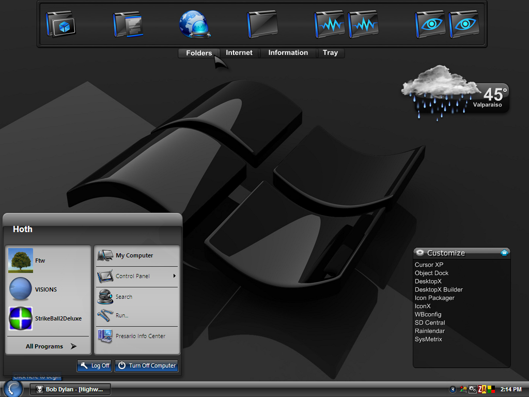This screenshot has height=397, width=529.
Task: Open the ZoneAlarm tray icon
Action: 482,389
